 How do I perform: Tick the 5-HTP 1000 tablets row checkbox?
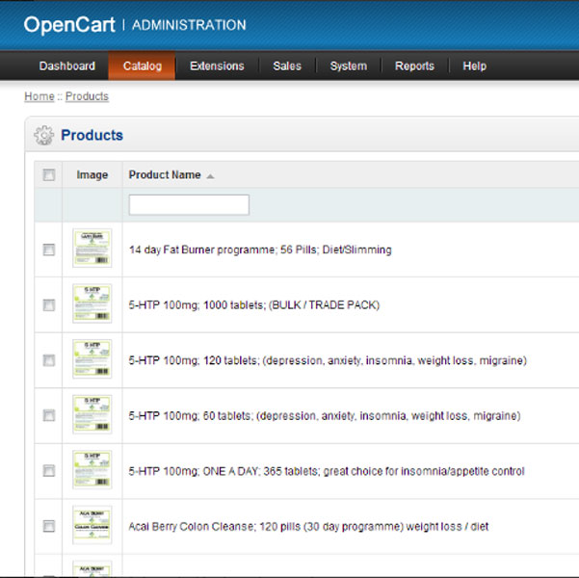click(49, 304)
